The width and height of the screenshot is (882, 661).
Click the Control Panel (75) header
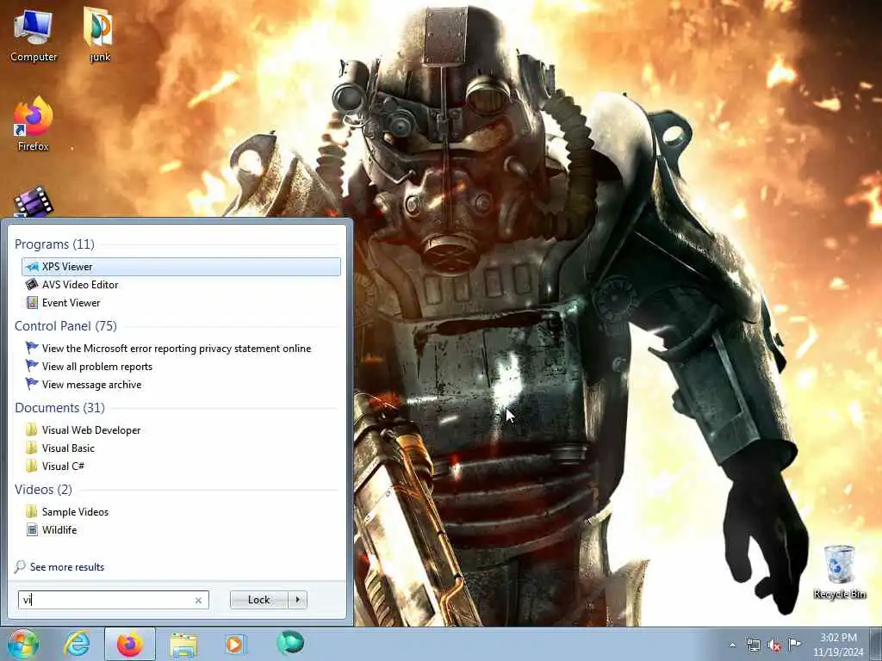(x=65, y=326)
